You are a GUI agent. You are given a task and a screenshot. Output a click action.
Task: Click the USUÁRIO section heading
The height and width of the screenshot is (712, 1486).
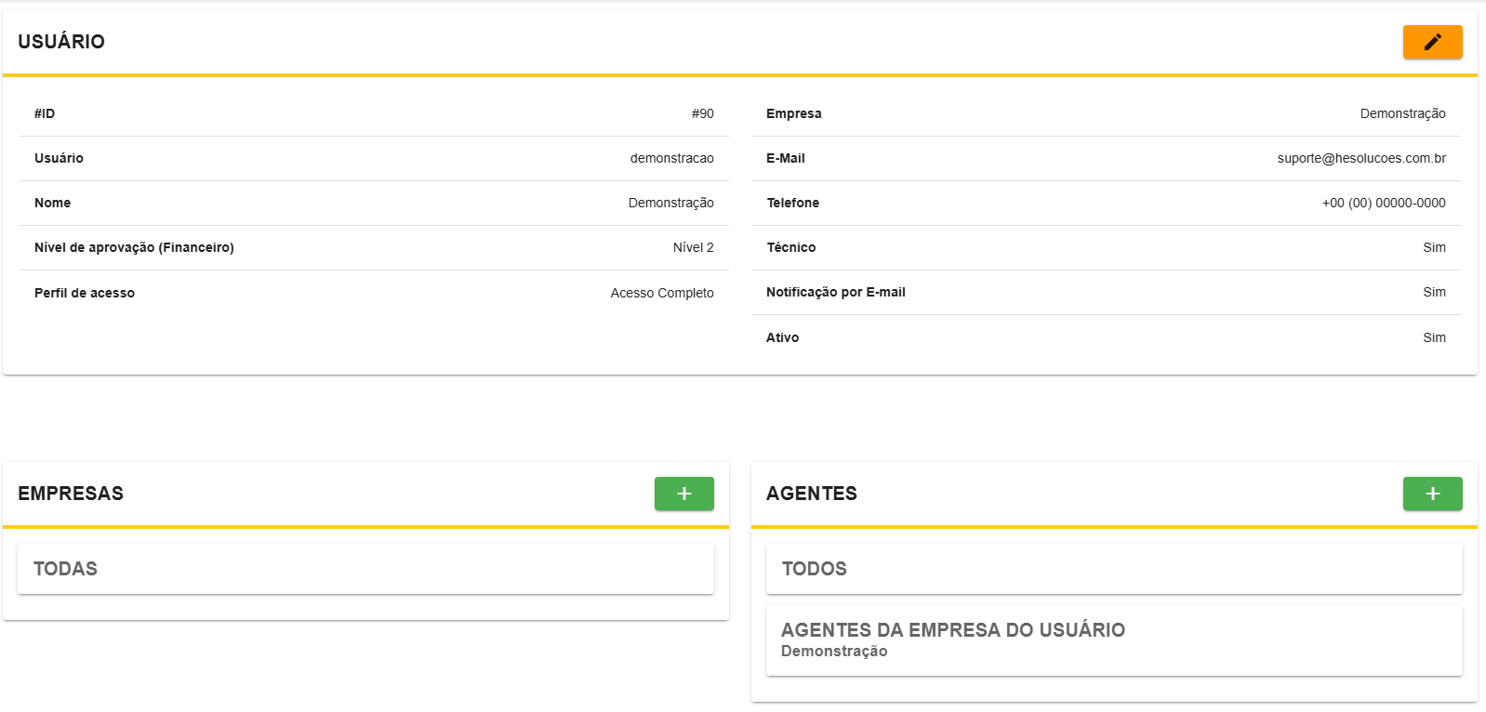(61, 42)
